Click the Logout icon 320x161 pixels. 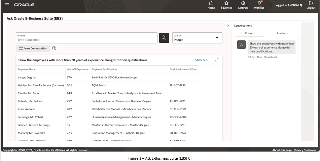pyautogui.click(x=311, y=3)
